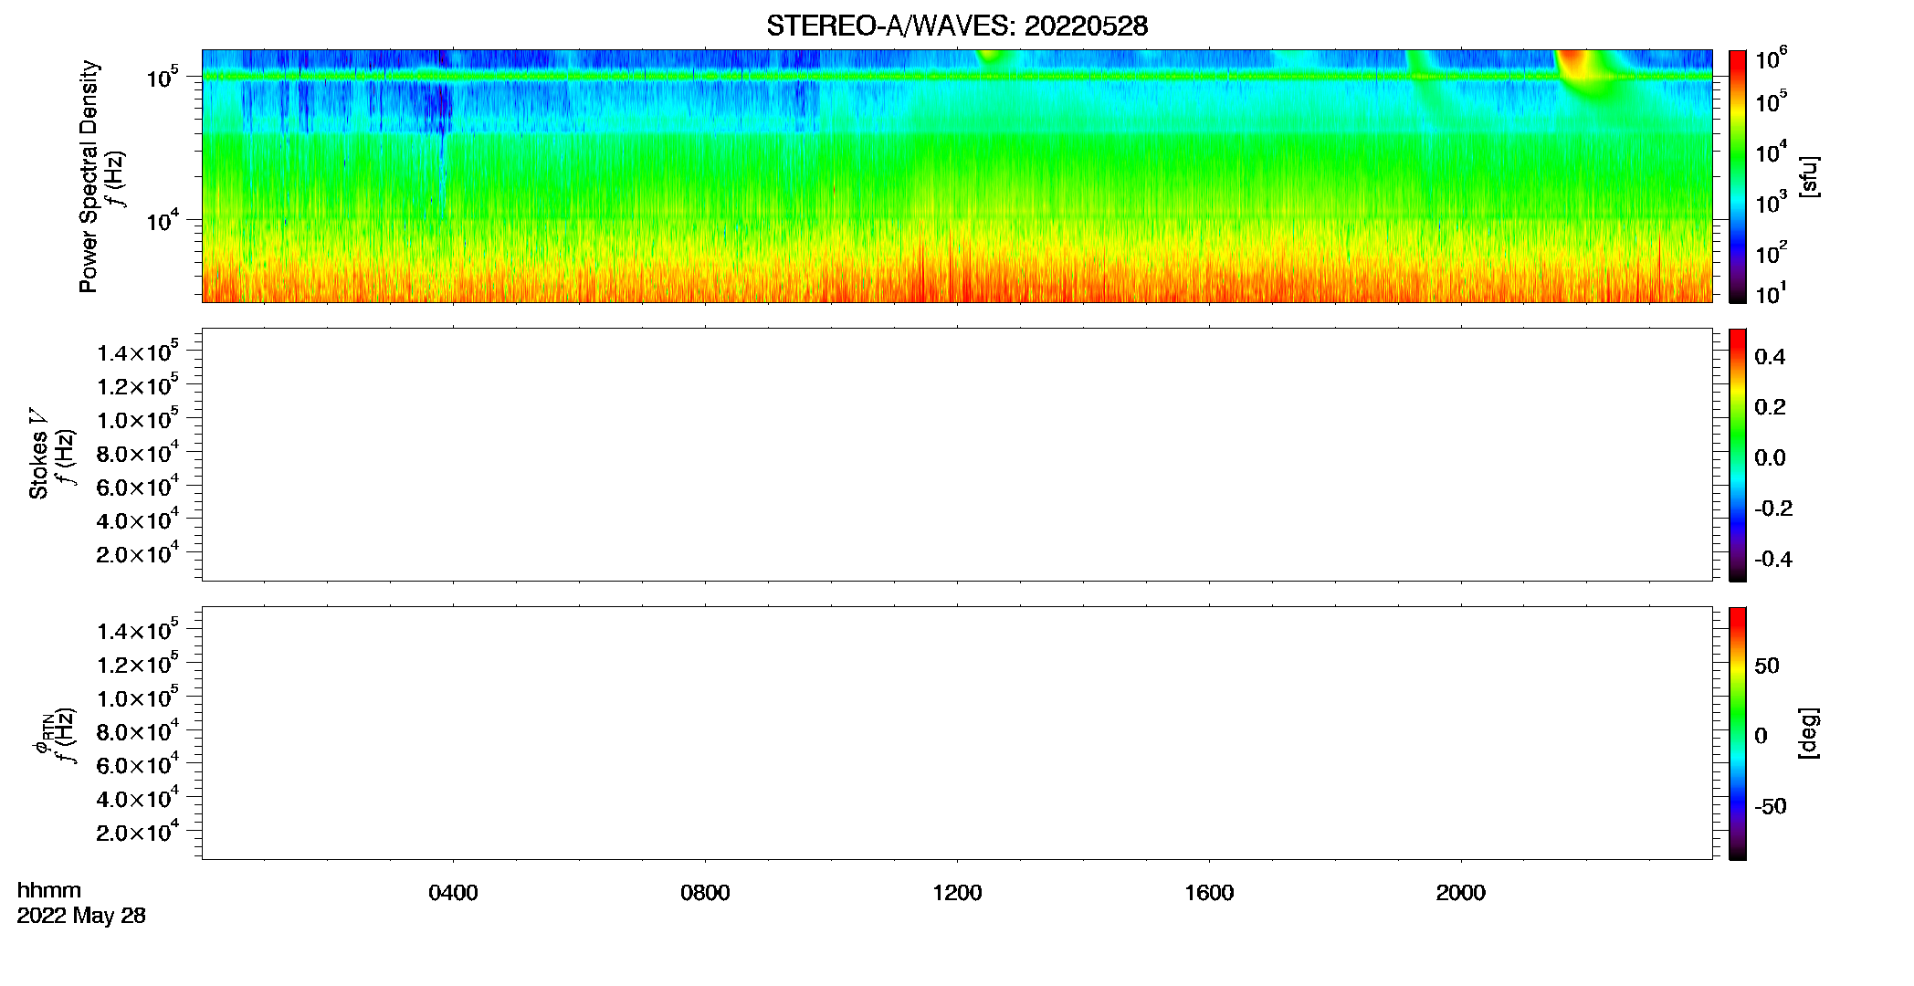Click the -50 label on degree colorbar
This screenshot has height=986, width=1914.
coord(1771,807)
